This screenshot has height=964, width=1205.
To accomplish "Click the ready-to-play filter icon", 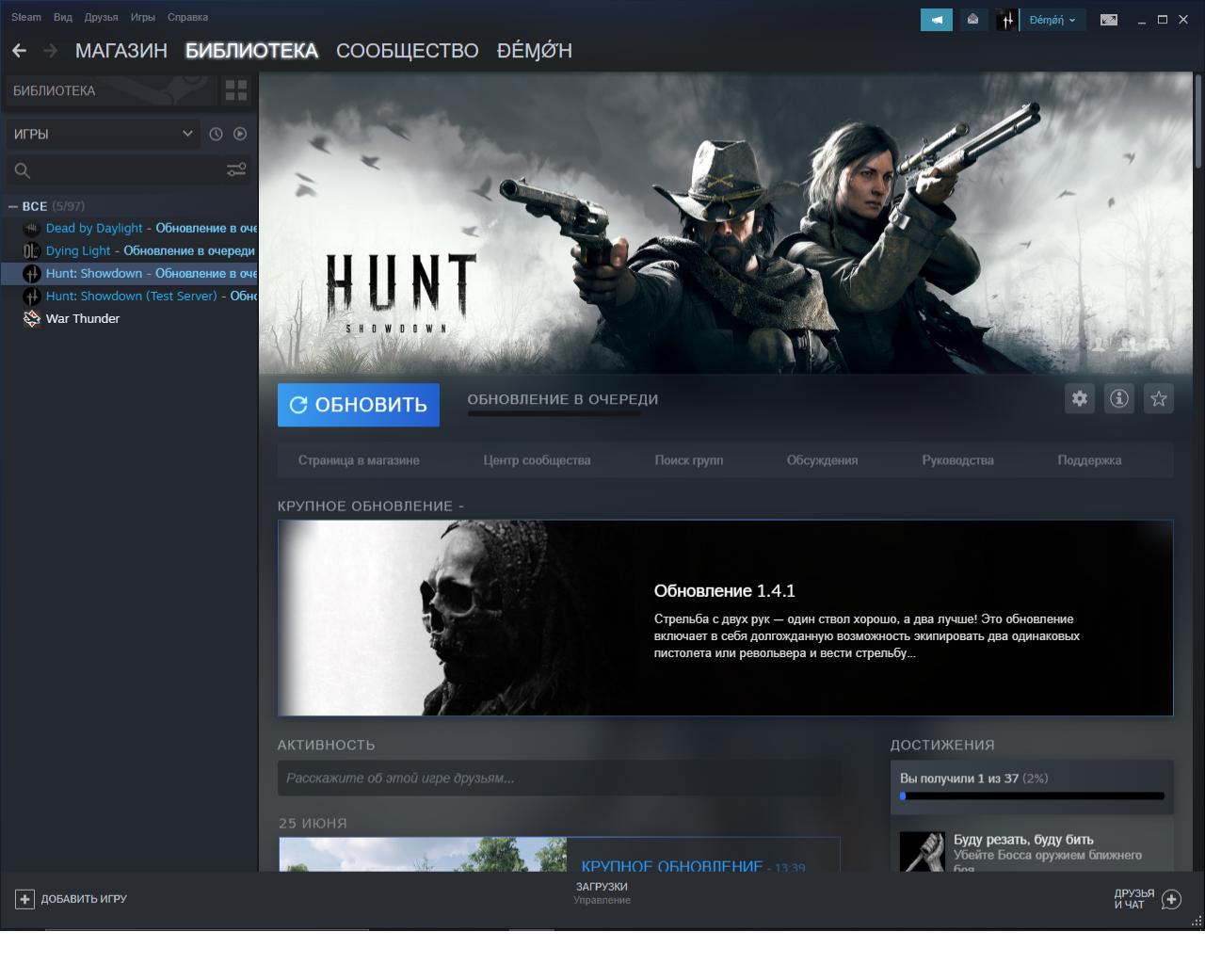I will pos(240,134).
